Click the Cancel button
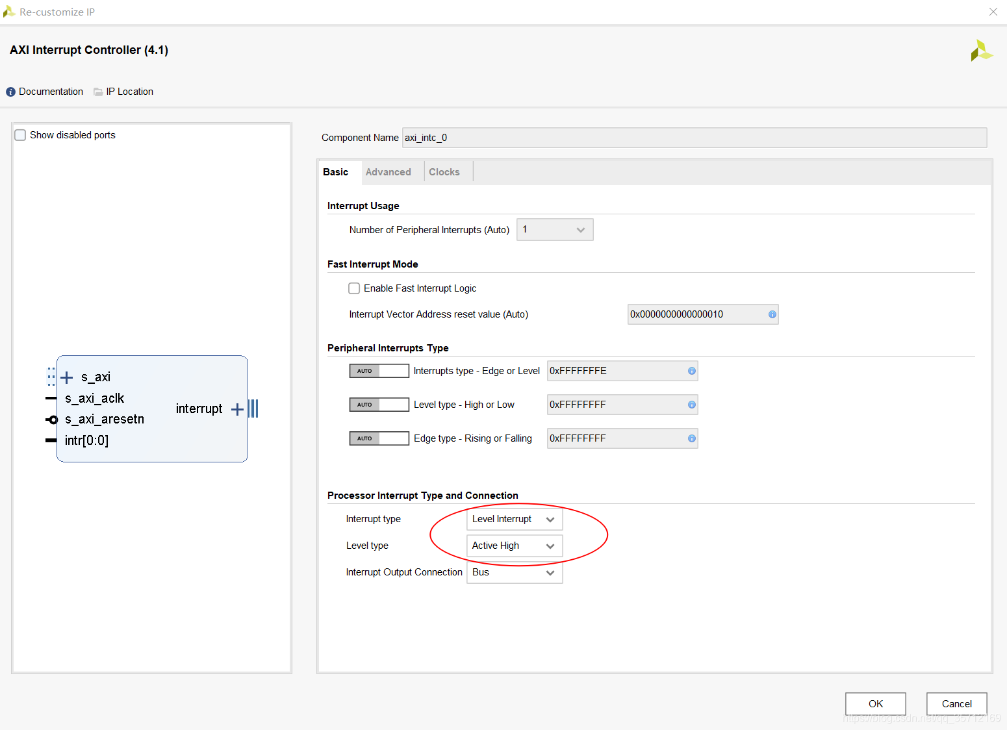The width and height of the screenshot is (1007, 730). (x=957, y=704)
